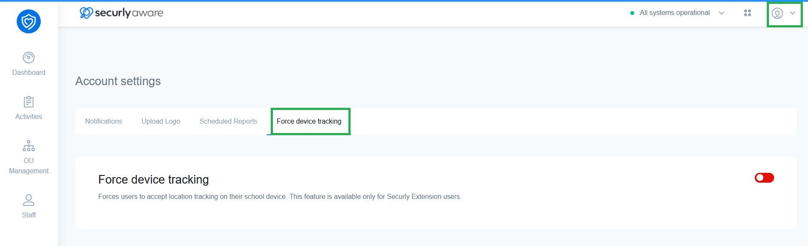
Task: Open the apps grid icon
Action: pos(747,13)
